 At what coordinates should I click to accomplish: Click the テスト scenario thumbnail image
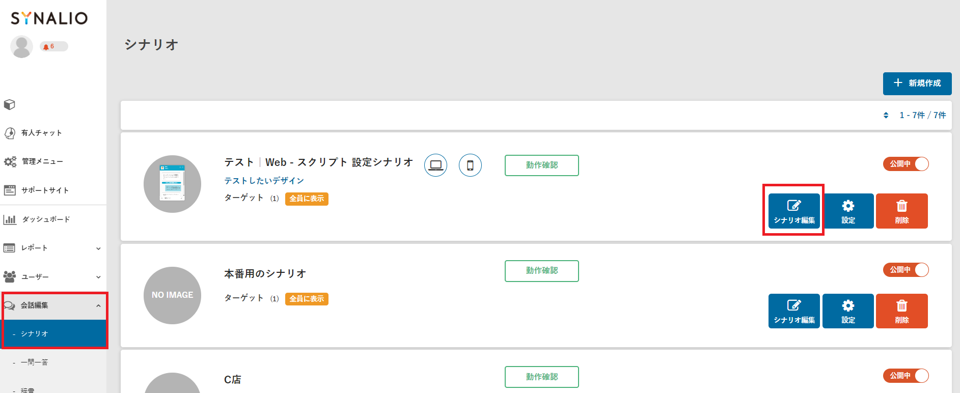(172, 184)
